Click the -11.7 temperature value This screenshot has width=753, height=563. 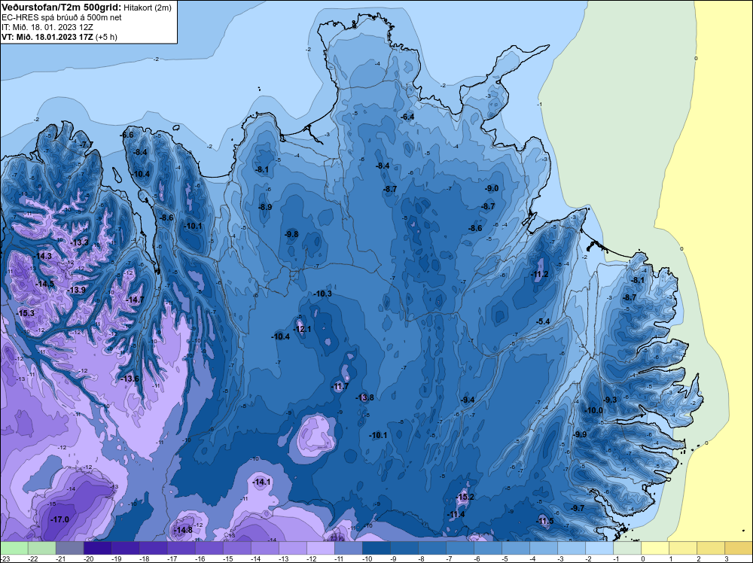pyautogui.click(x=340, y=386)
